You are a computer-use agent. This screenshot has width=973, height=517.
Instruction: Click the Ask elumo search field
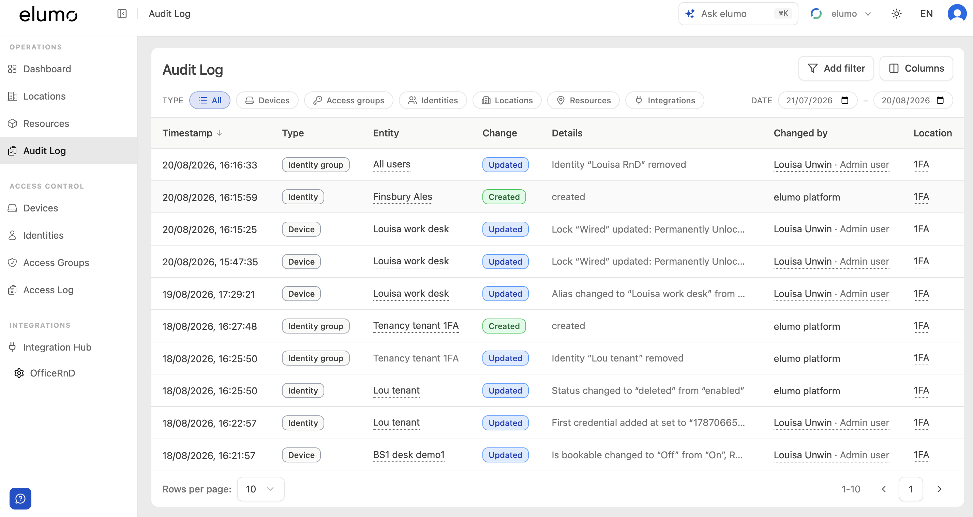738,14
